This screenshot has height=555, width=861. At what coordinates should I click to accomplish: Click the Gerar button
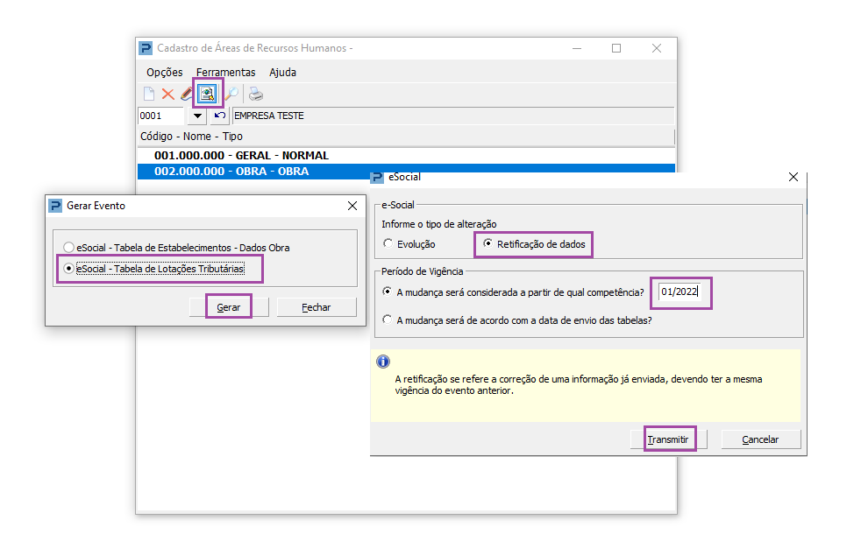tap(229, 307)
